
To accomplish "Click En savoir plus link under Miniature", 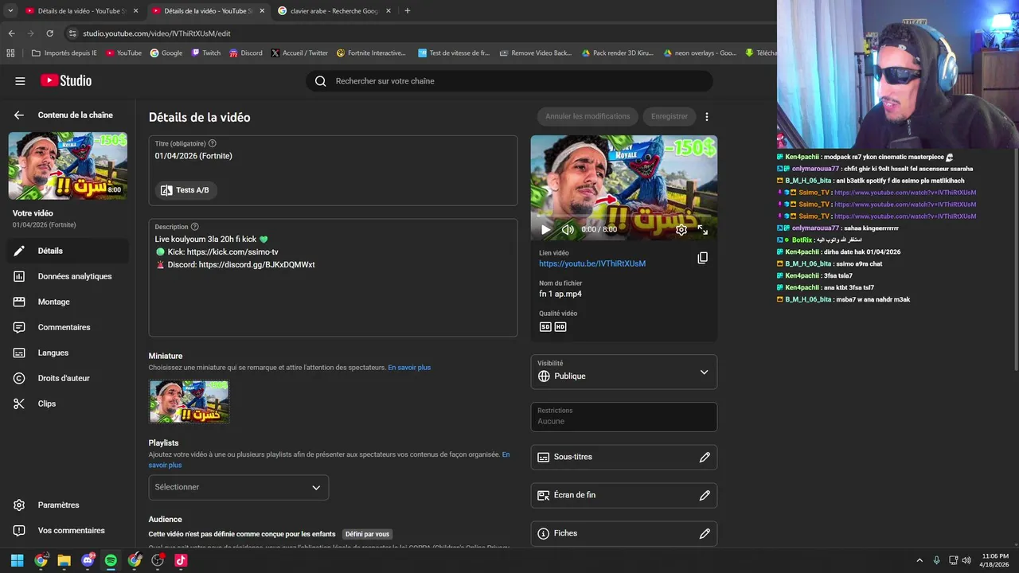I will point(409,368).
